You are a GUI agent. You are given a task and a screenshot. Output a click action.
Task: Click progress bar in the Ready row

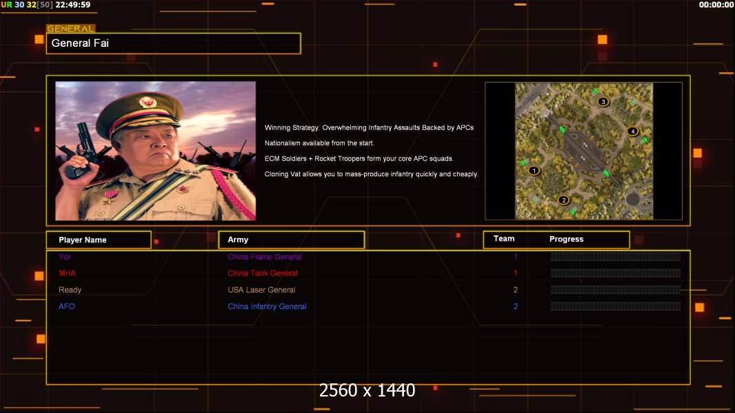coord(616,290)
